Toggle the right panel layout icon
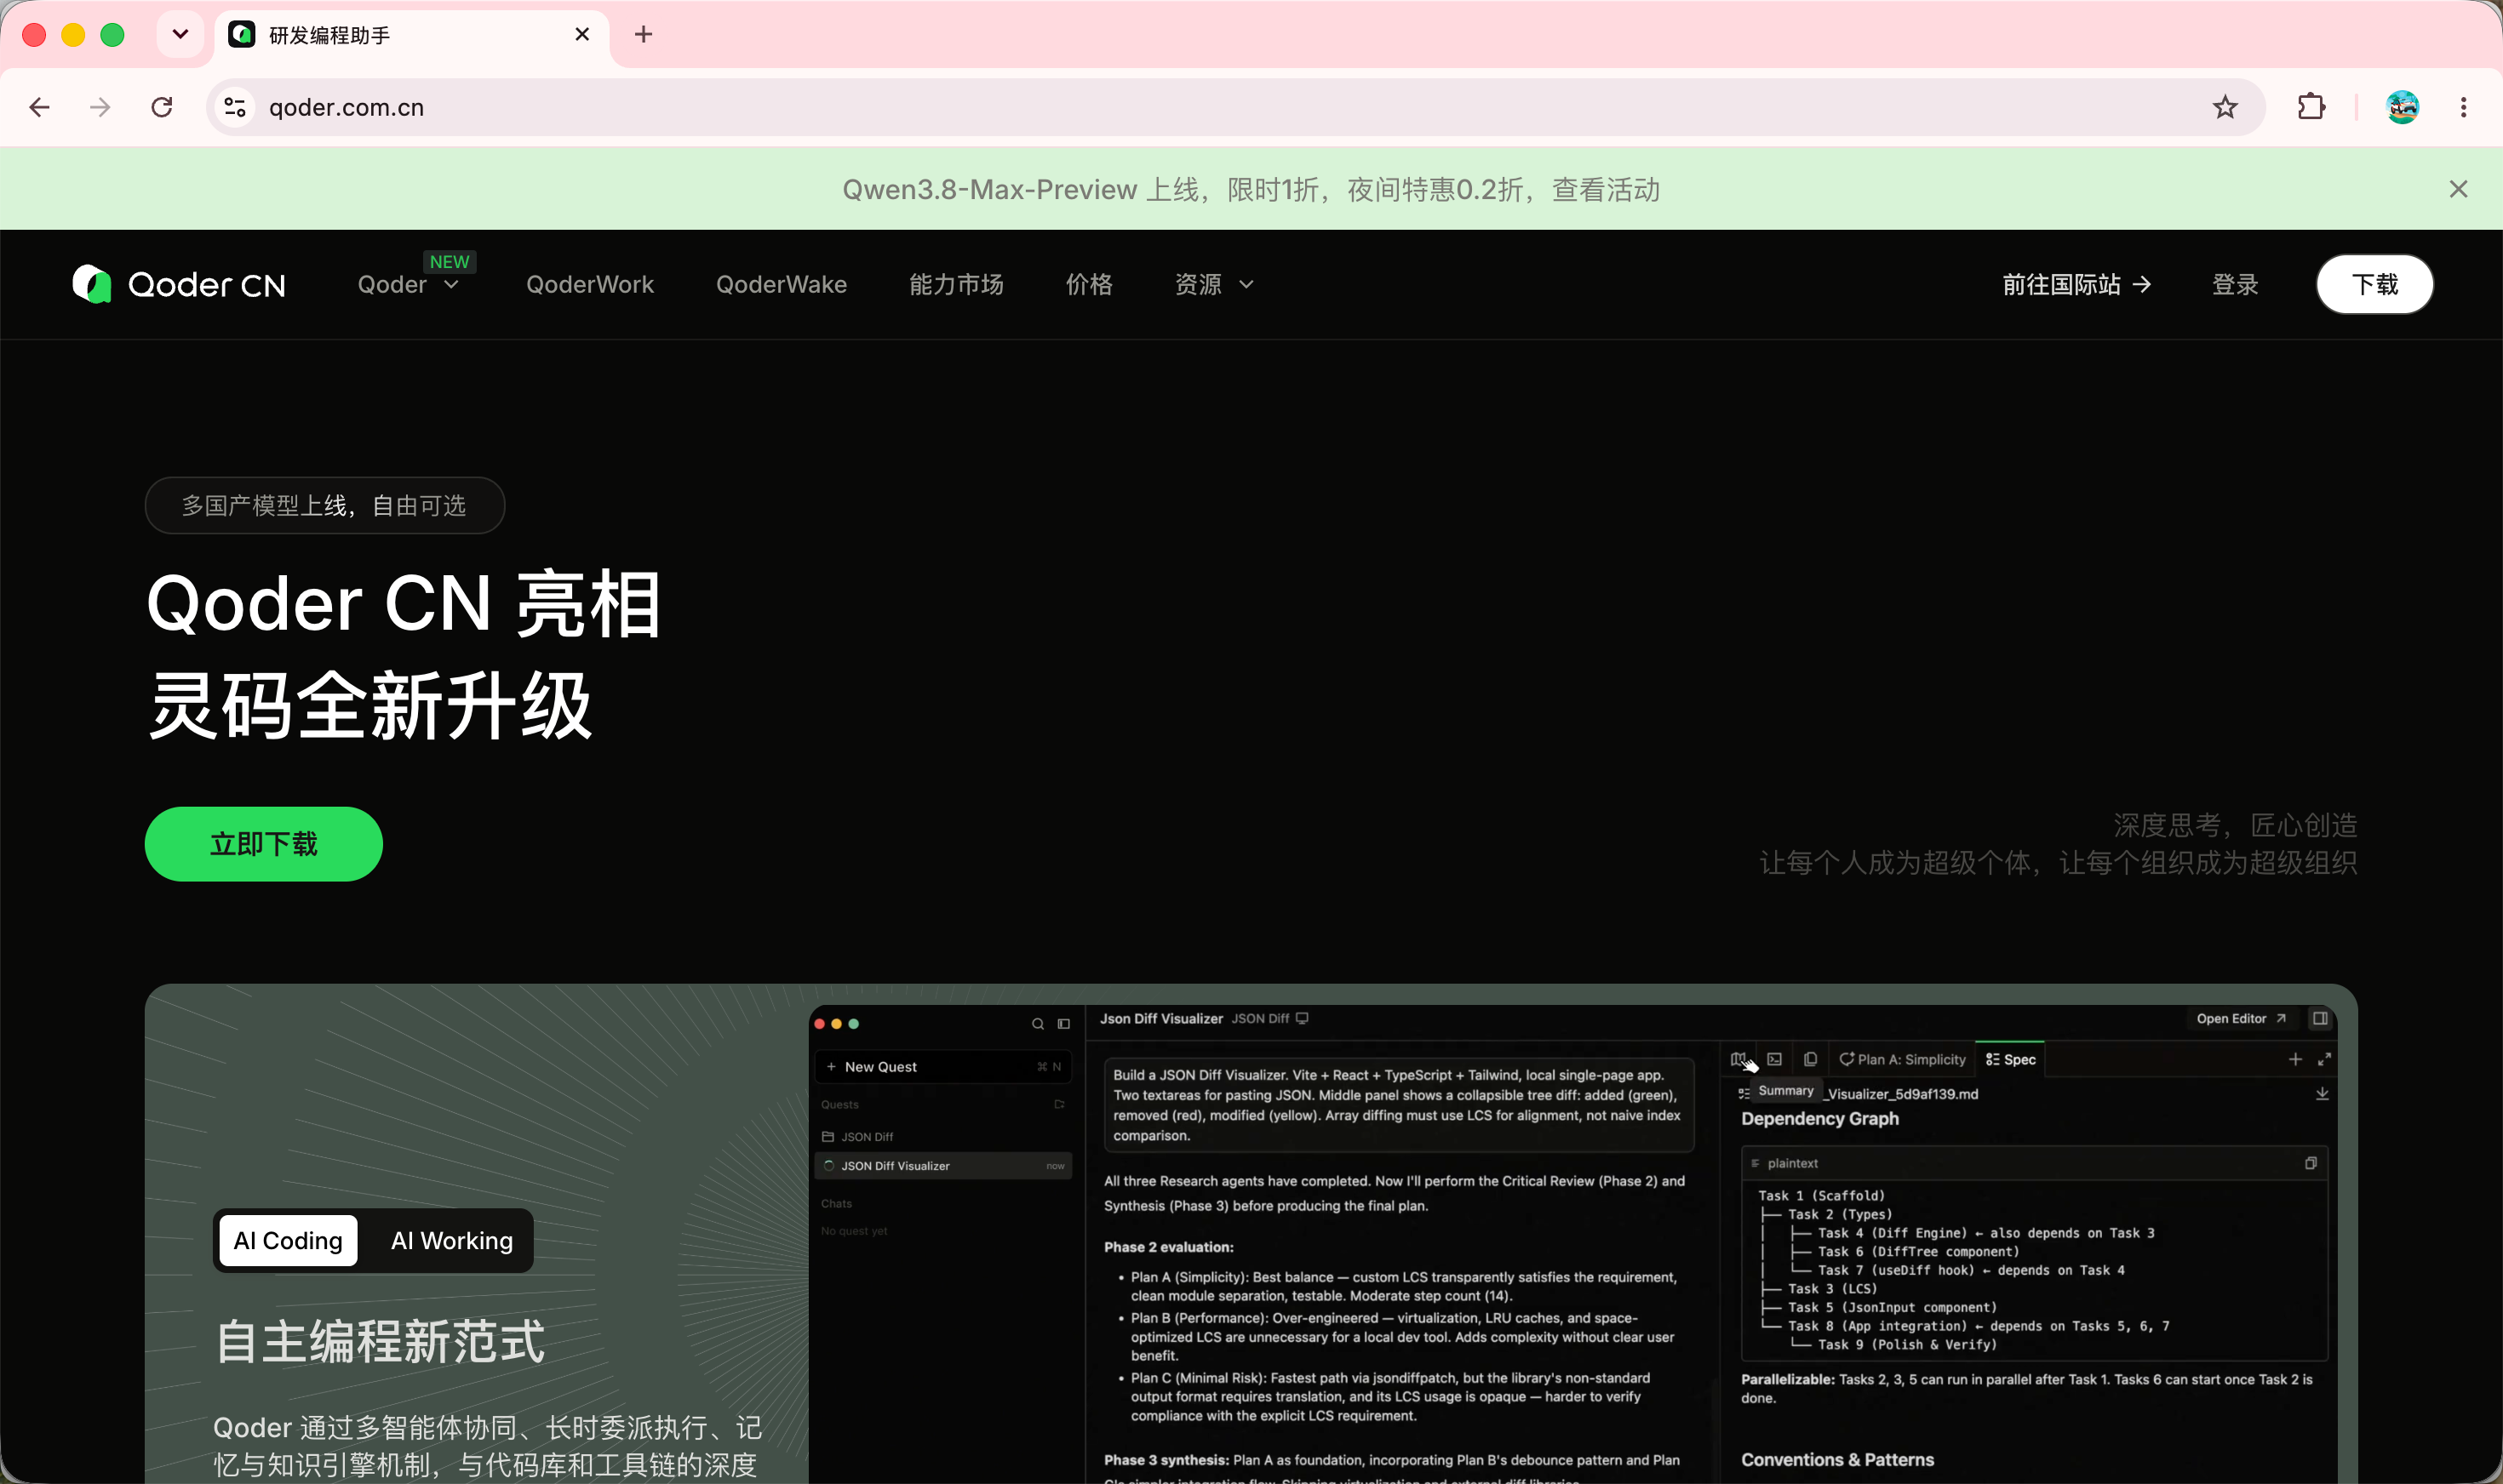2503x1484 pixels. 2320,1019
